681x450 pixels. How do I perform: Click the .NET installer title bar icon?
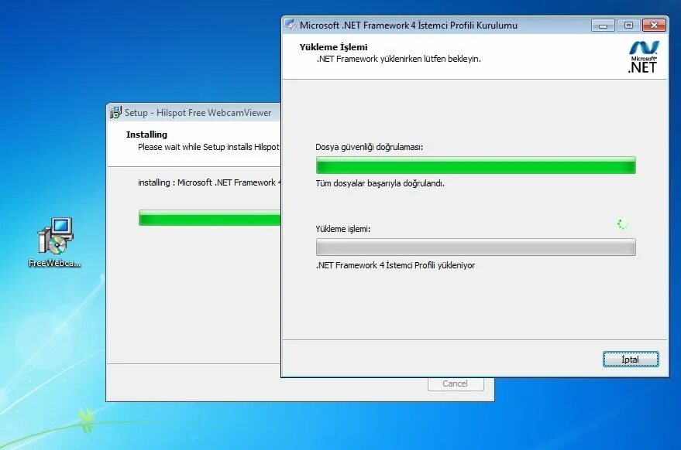click(291, 24)
